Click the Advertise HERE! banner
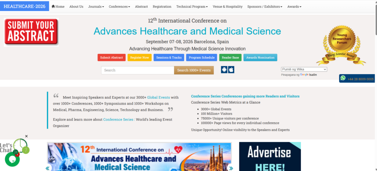 point(270,157)
